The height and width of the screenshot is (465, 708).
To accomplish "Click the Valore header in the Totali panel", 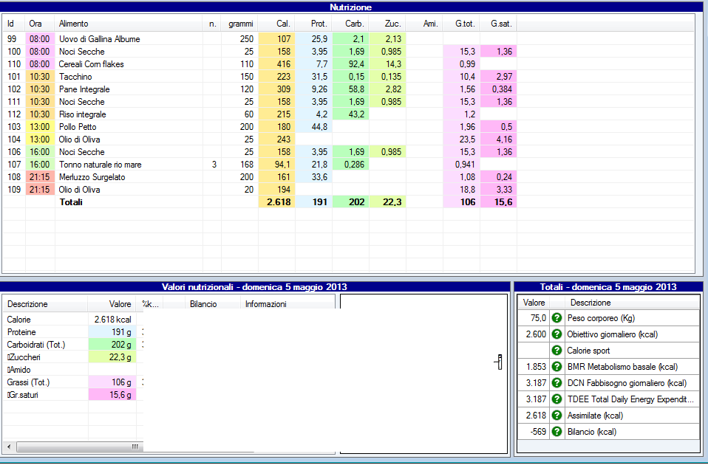I will pos(534,303).
